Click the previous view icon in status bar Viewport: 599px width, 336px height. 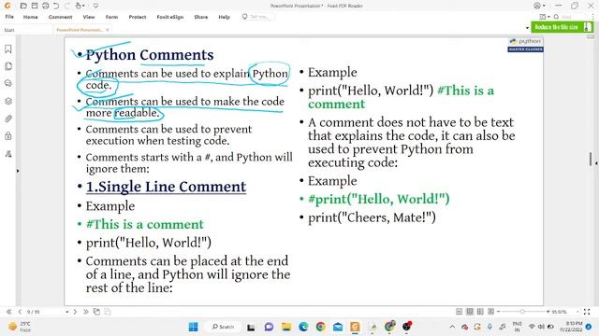(96, 312)
